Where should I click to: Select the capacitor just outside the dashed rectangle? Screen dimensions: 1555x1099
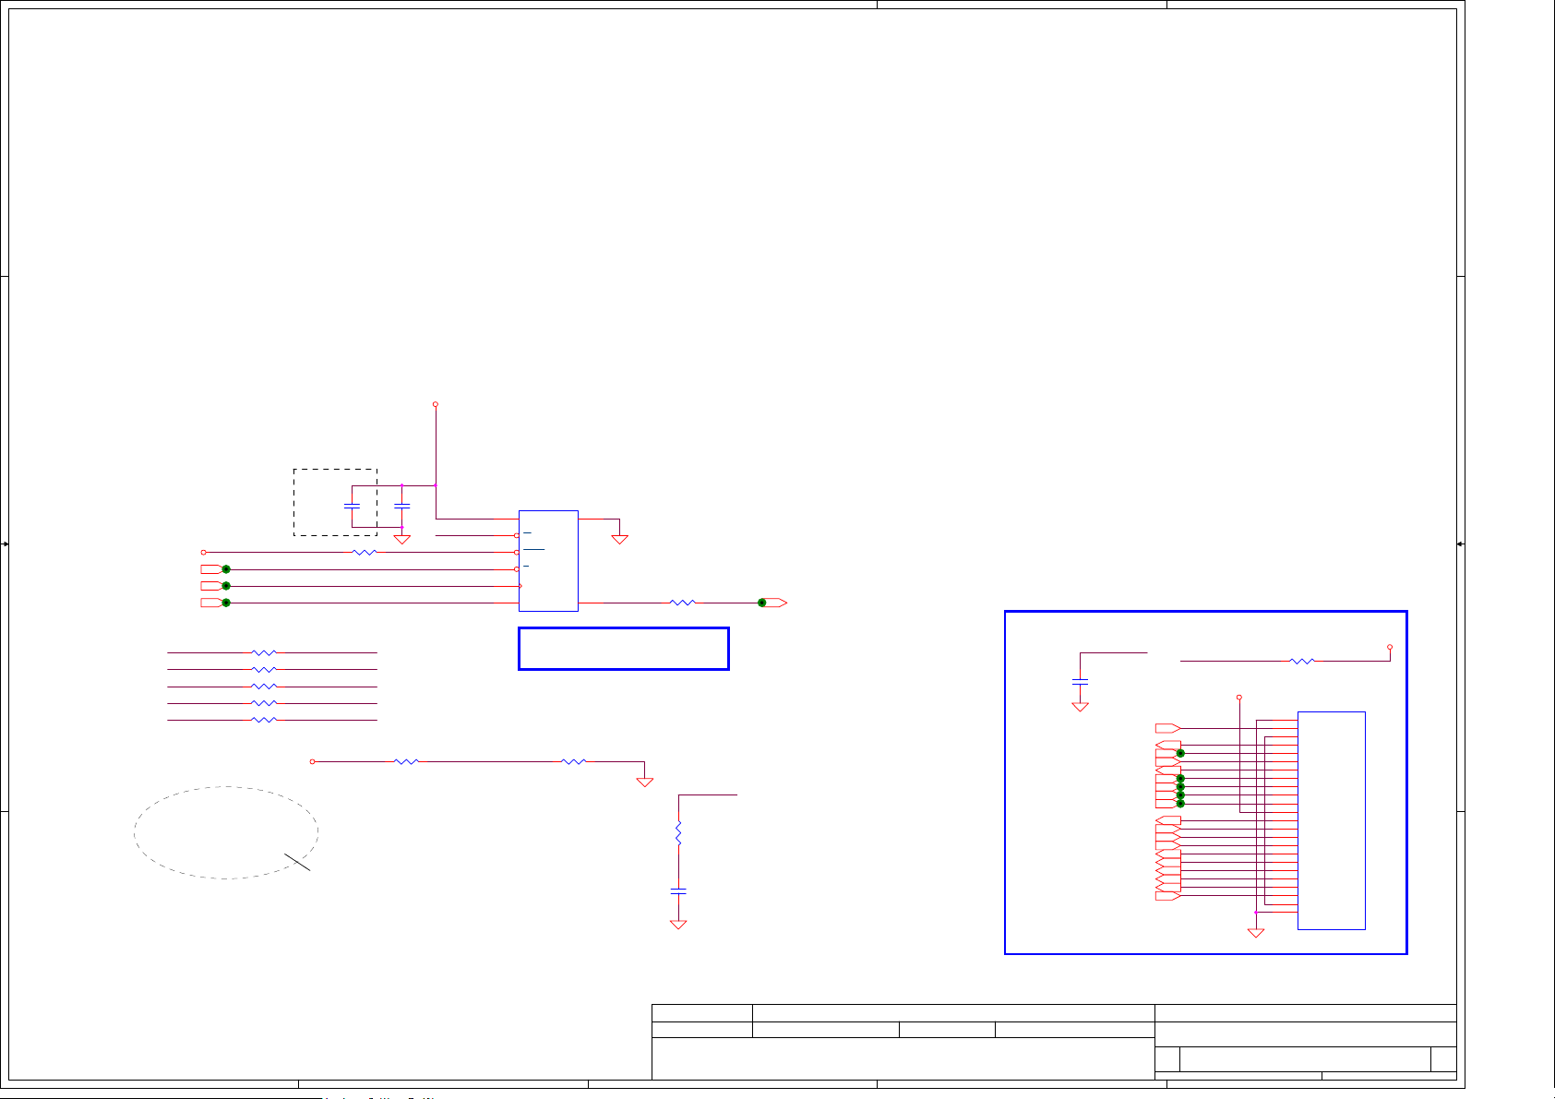pyautogui.click(x=401, y=506)
